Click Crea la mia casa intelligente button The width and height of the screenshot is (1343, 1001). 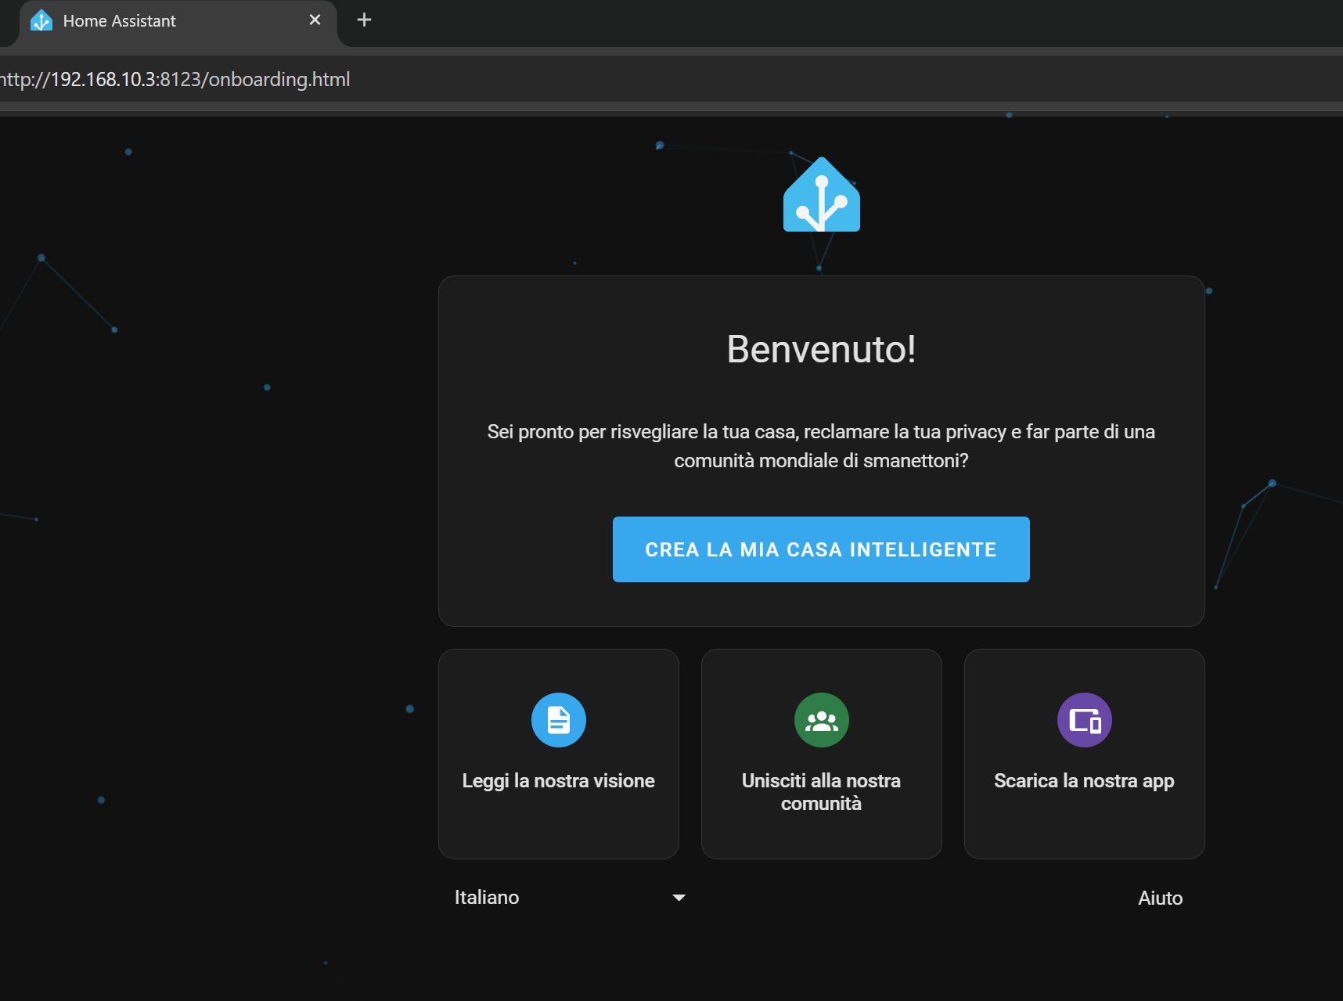click(x=821, y=549)
